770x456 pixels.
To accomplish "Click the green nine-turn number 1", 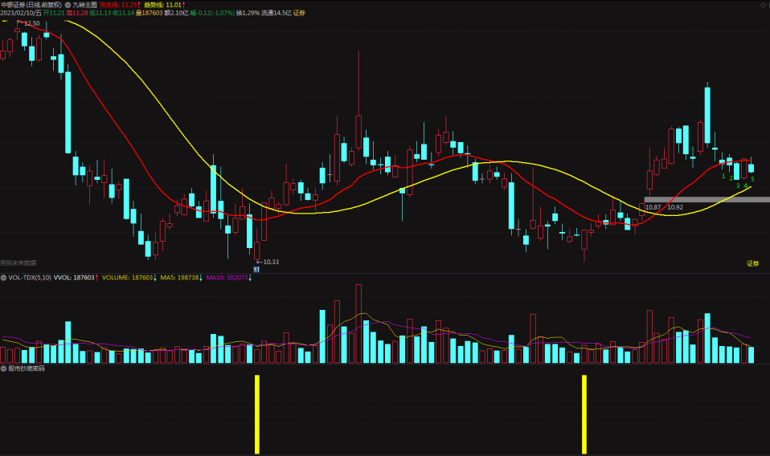I will pyautogui.click(x=723, y=176).
